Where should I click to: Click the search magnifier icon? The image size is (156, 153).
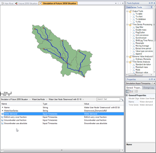pyautogui.click(x=122, y=99)
